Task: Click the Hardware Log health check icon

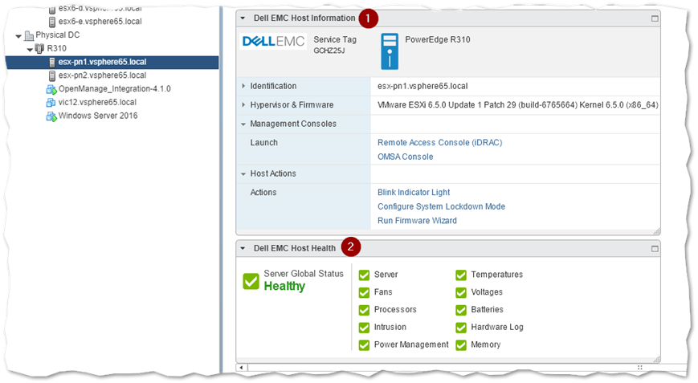Action: point(461,328)
